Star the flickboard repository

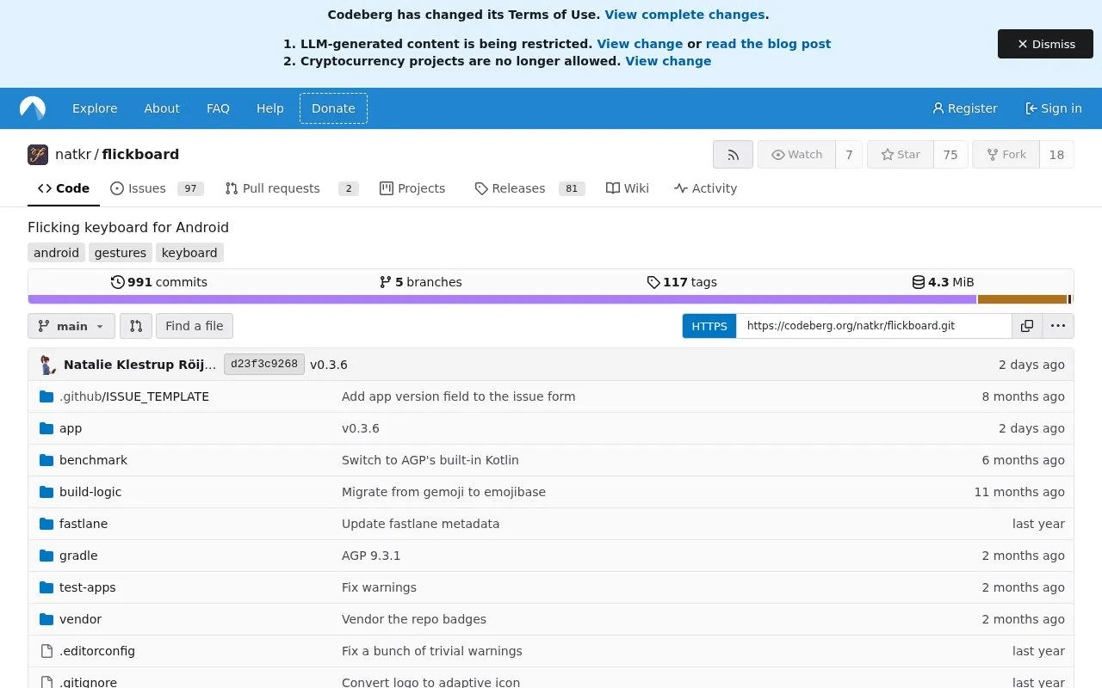coord(900,155)
